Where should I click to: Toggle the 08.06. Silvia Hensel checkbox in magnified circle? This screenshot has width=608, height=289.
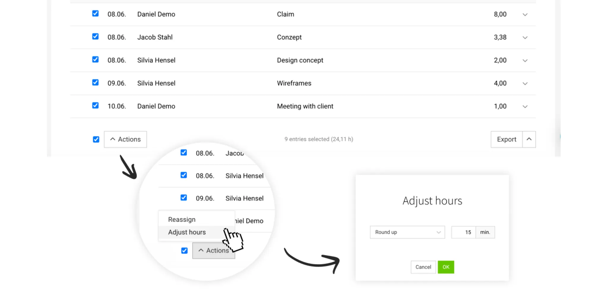point(184,175)
